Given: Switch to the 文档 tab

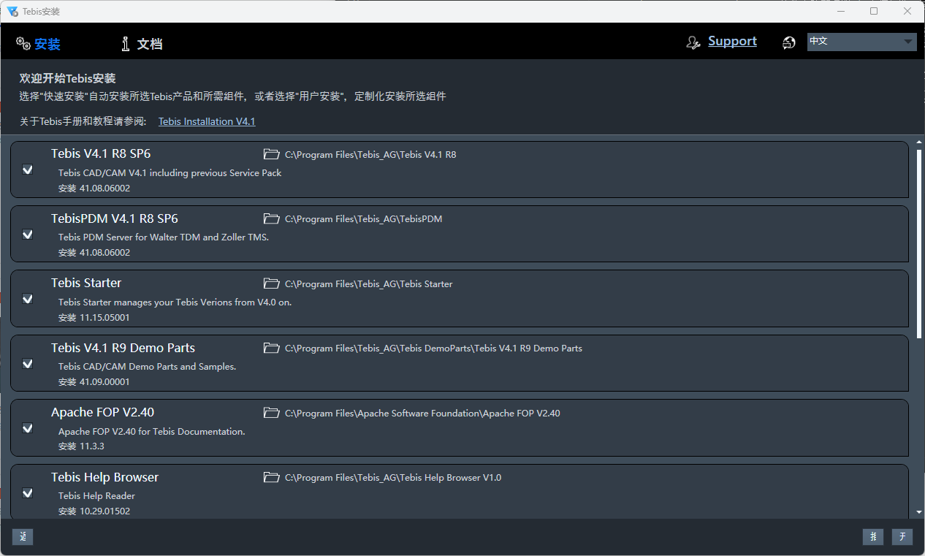Looking at the screenshot, I should (150, 44).
